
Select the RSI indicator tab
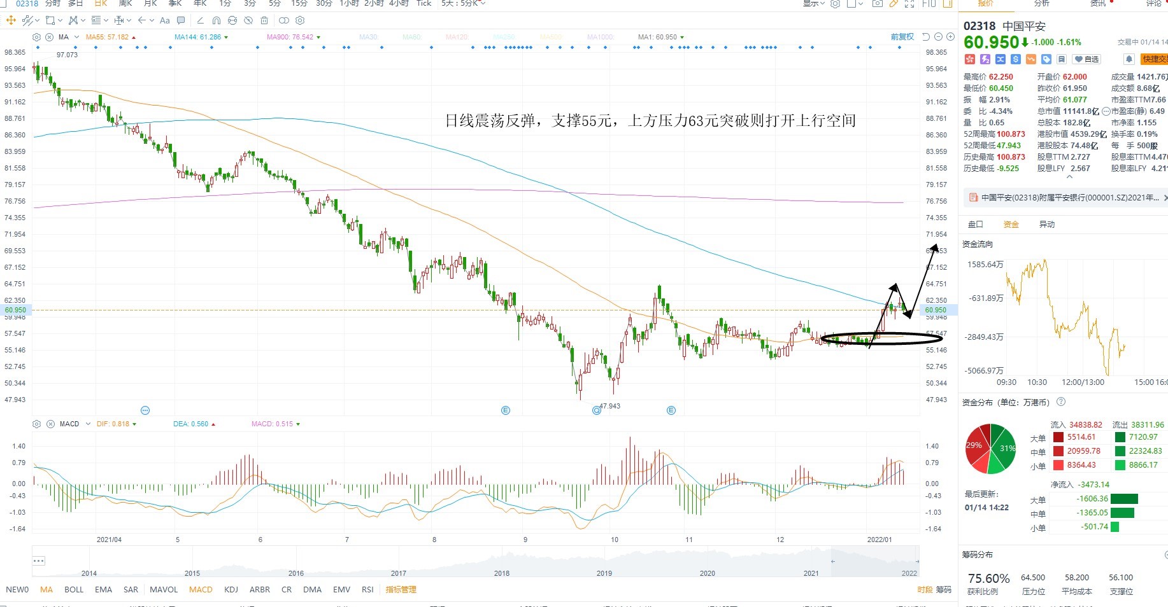367,590
